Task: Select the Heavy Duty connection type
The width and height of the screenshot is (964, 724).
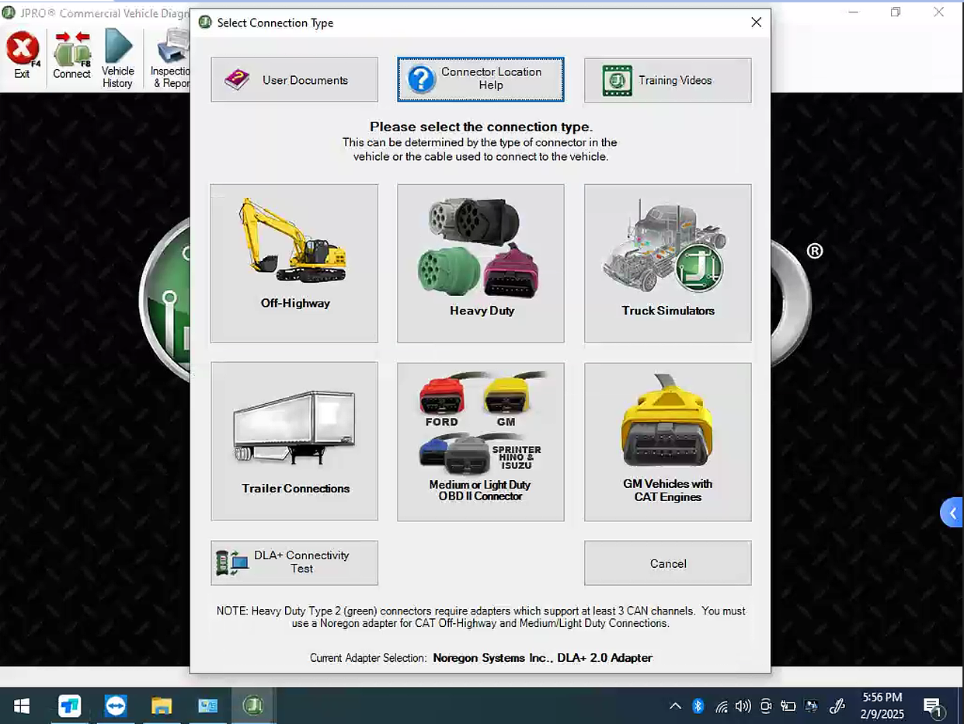Action: tap(480, 263)
